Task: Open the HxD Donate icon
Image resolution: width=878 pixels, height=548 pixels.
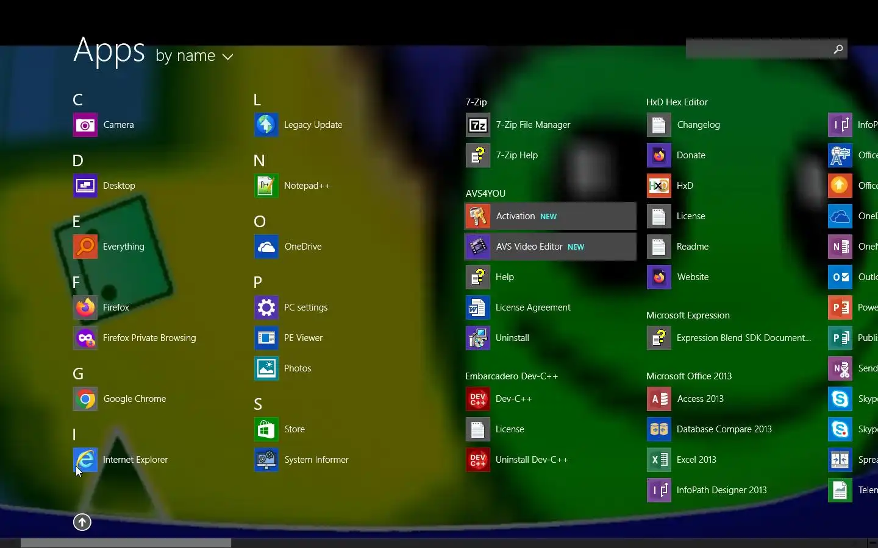Action: pos(659,155)
